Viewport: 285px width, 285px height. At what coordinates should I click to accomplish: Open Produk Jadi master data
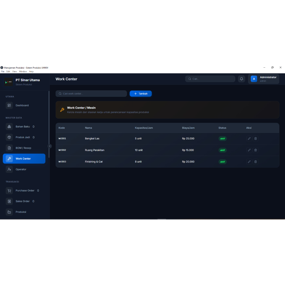click(24, 137)
